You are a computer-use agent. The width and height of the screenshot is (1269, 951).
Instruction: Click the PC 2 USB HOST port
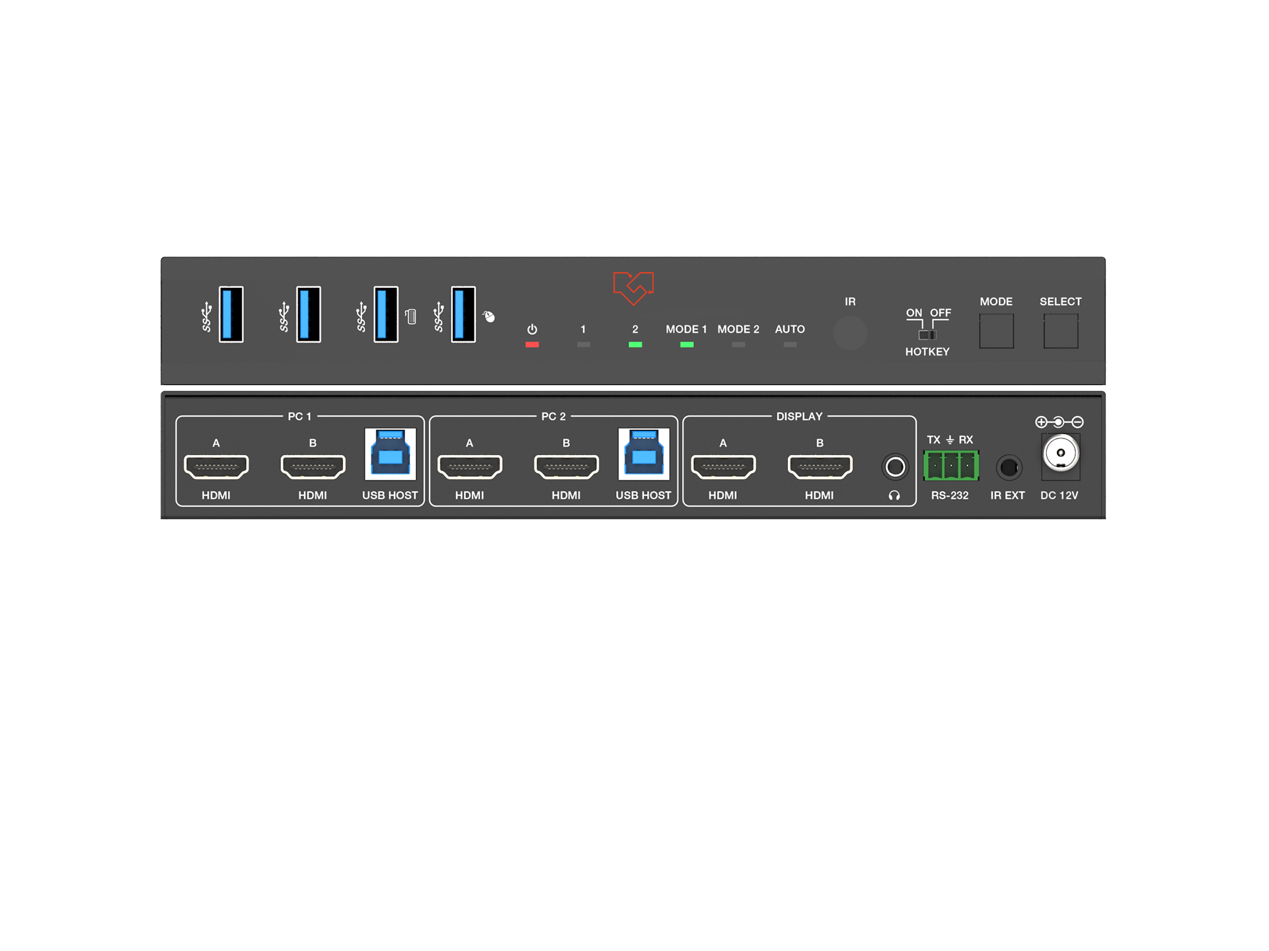644,454
